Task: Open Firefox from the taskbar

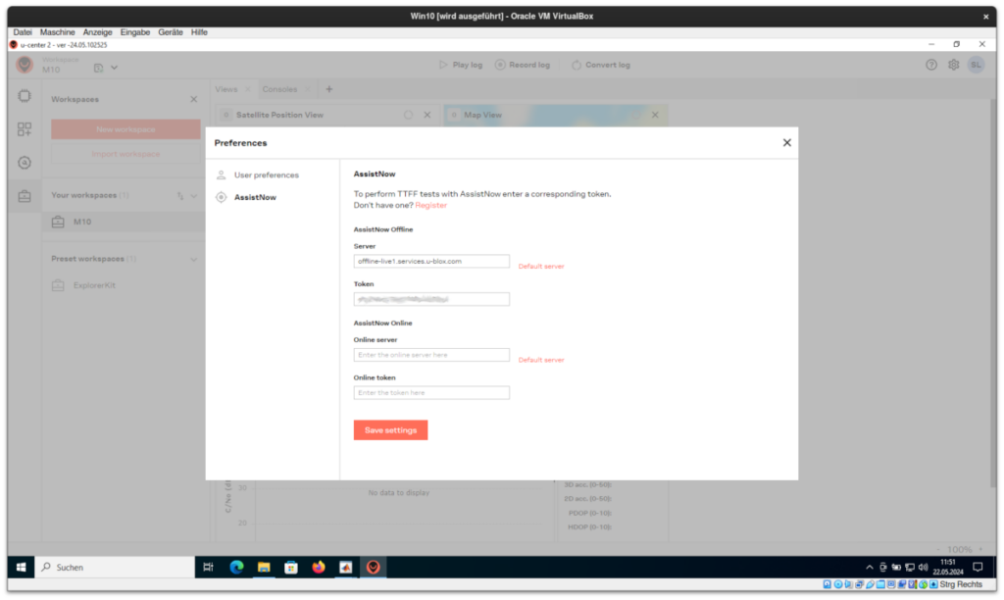Action: pos(319,568)
